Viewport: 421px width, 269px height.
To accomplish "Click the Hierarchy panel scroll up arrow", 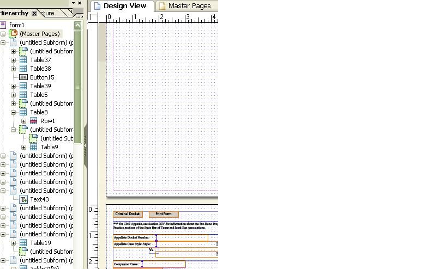I will pos(77,25).
